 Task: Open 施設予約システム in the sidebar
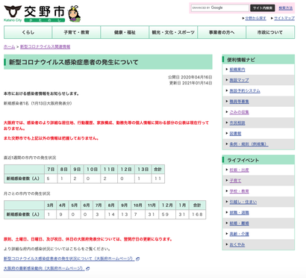pyautogui.click(x=245, y=91)
